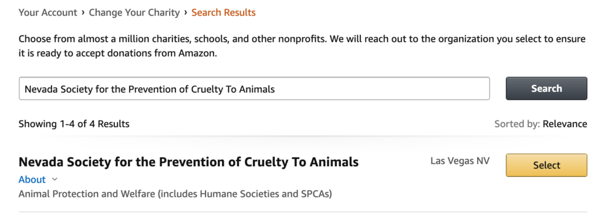
Task: Click the Las Vegas NV location text
Action: pos(460,160)
